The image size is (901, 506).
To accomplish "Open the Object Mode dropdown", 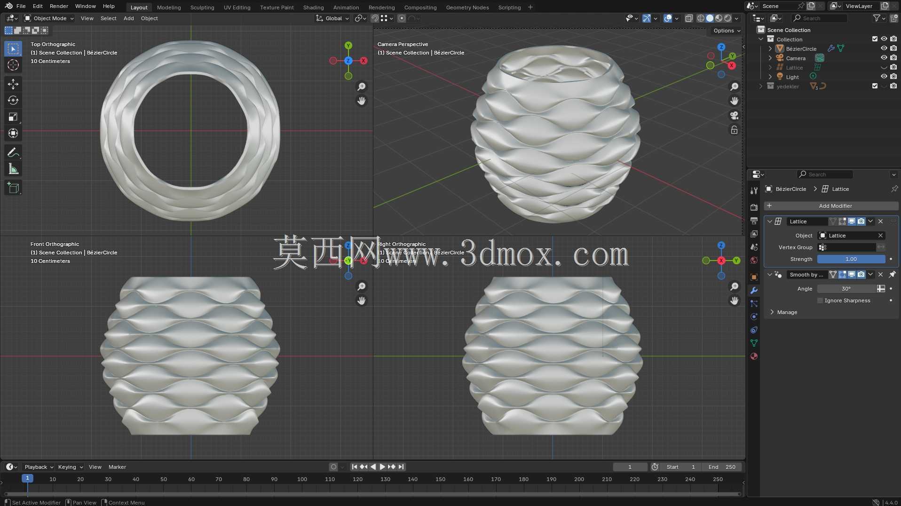I will (x=49, y=18).
